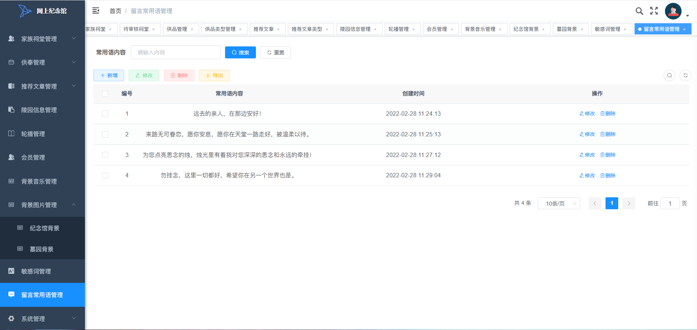This screenshot has height=330, width=697.
Task: Close the 家族祠堂 tab
Action: click(110, 29)
